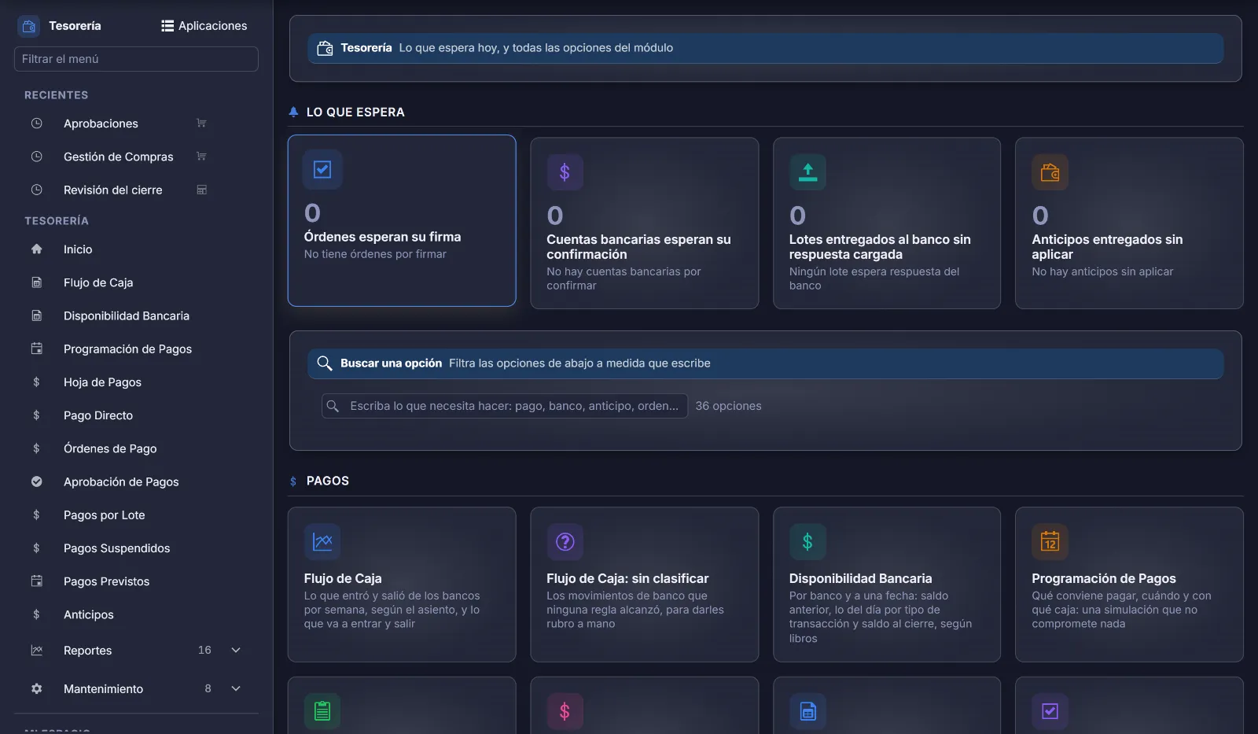Click the Tesorería module logo icon
1258x734 pixels.
[x=29, y=26]
